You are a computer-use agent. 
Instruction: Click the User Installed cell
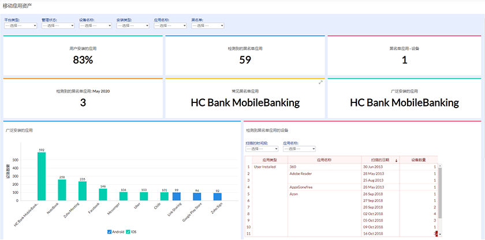270,167
